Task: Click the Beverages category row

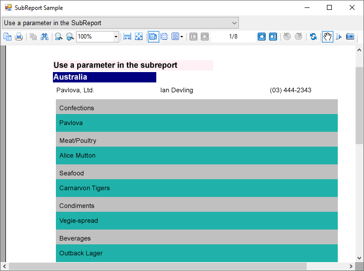Action: coord(197,237)
